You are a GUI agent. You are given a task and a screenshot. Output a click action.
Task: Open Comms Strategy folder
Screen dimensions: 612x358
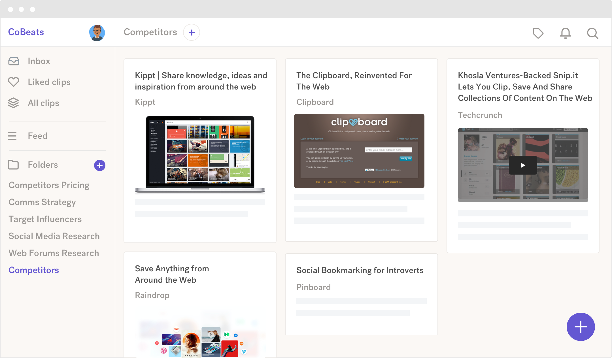click(x=42, y=202)
